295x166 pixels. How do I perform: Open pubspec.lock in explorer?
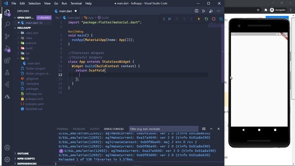tap(34, 99)
